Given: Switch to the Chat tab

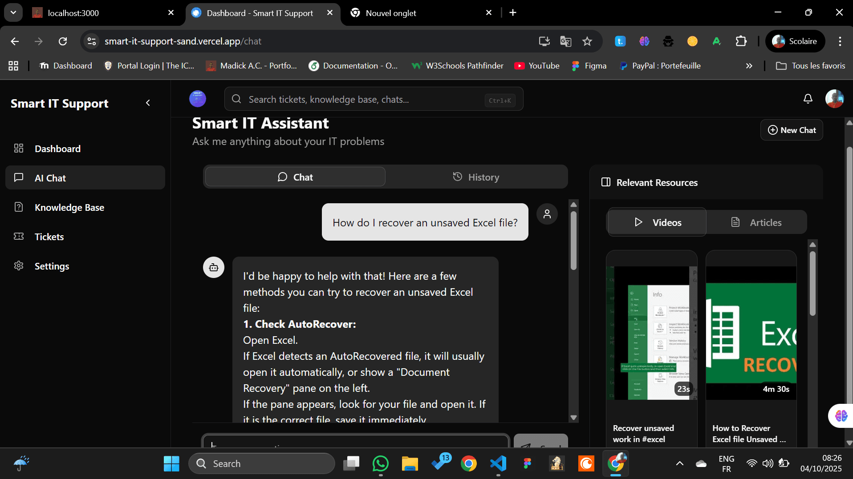Looking at the screenshot, I should 295,177.
